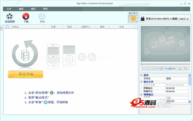Open the 'all' output format category button
Viewport: 193px width, 121px height.
click(x=133, y=19)
